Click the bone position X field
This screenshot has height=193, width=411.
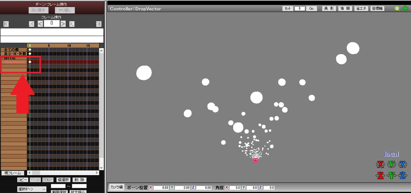pyautogui.click(x=161, y=188)
